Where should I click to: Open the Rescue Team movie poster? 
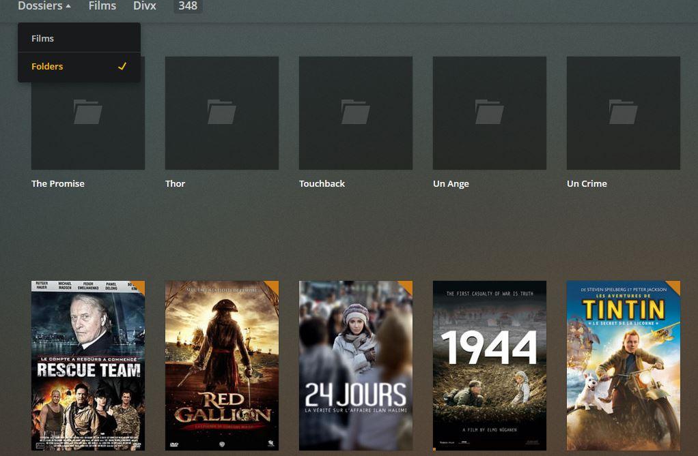pos(88,365)
